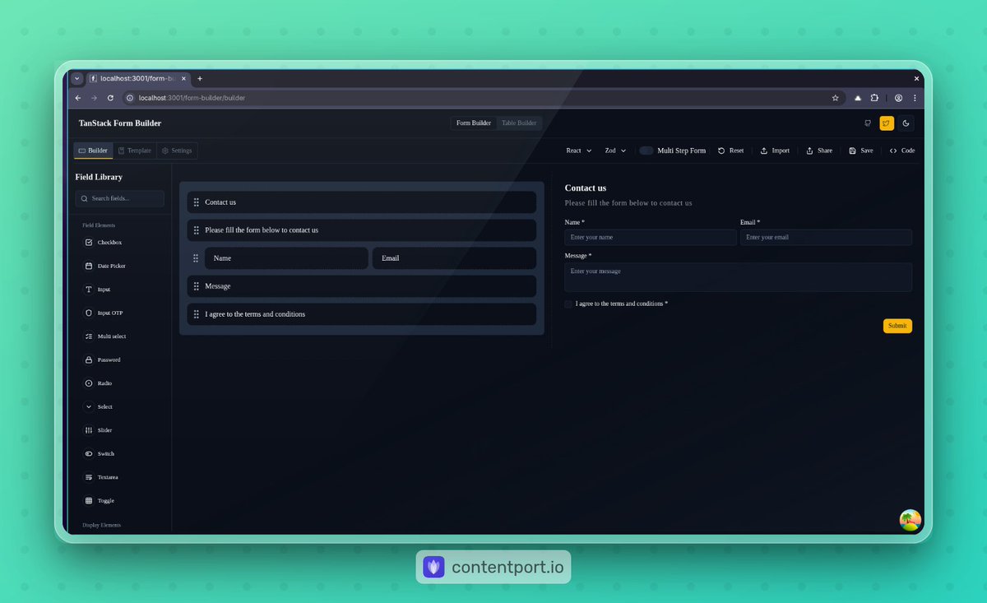Select the Name field block
Image resolution: width=987 pixels, height=603 pixels.
coord(286,258)
